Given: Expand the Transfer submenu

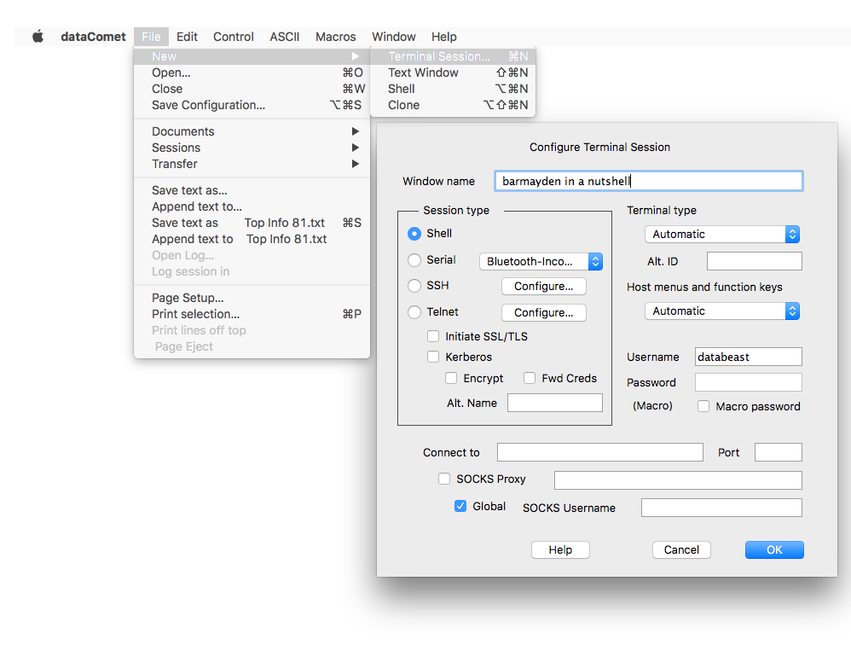Looking at the screenshot, I should 252,164.
